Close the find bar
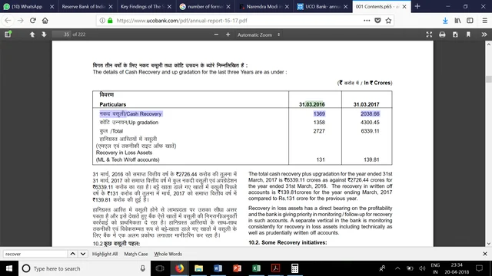Image resolution: width=492 pixels, height=276 pixels. [485, 254]
